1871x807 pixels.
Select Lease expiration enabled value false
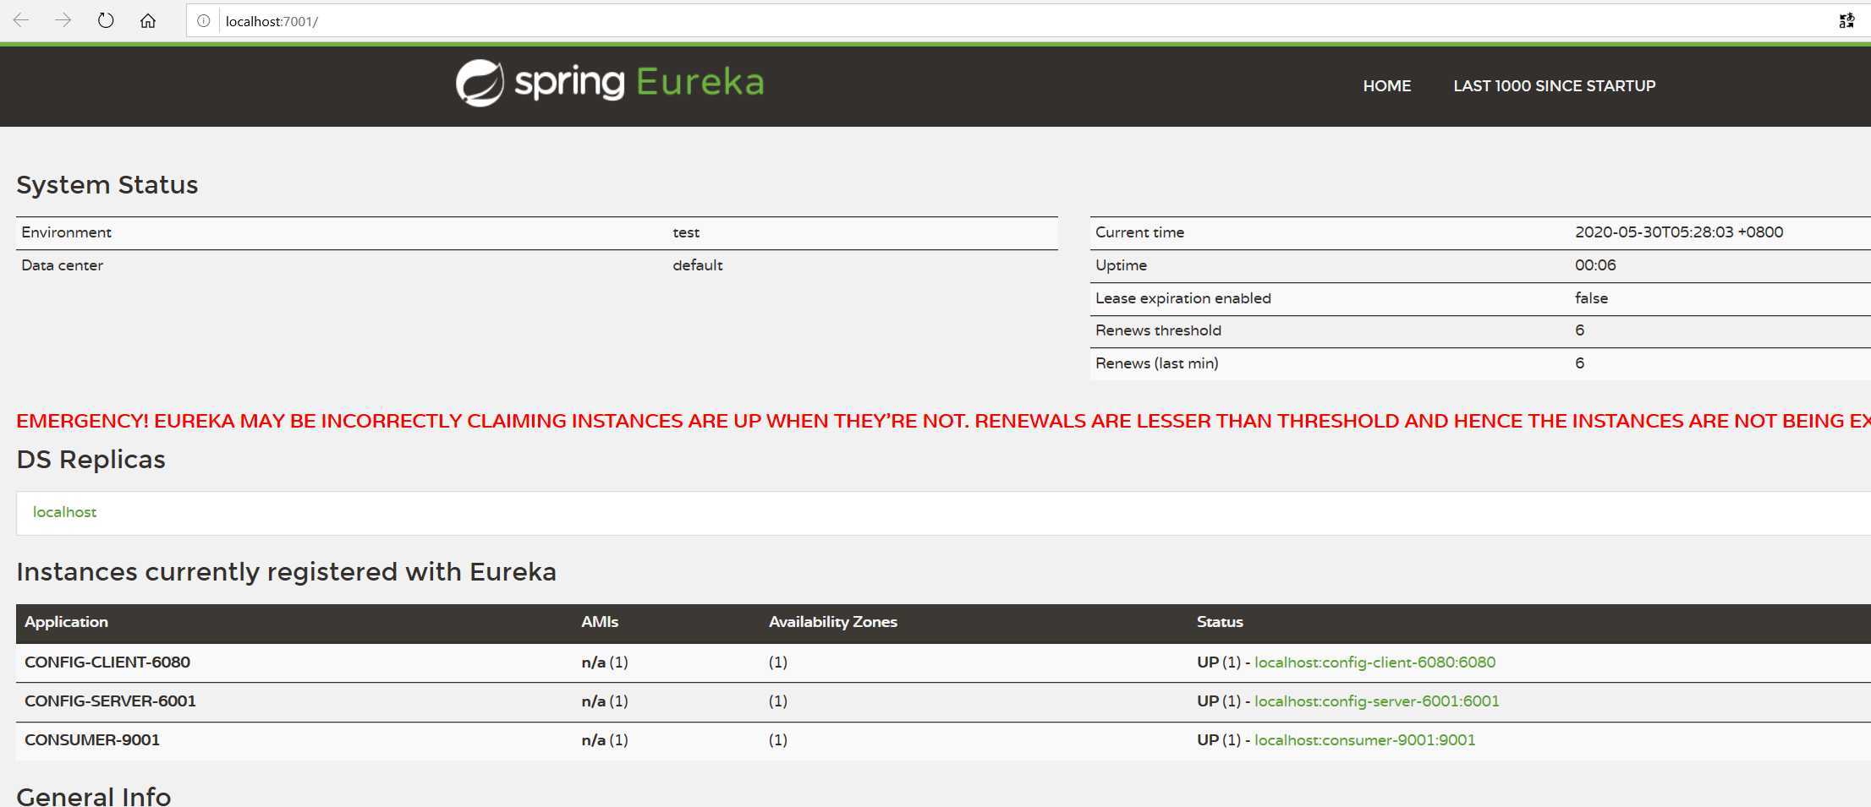coord(1591,298)
